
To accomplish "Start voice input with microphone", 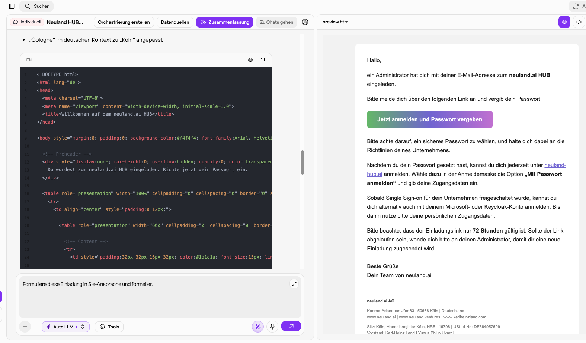I will coord(272,327).
